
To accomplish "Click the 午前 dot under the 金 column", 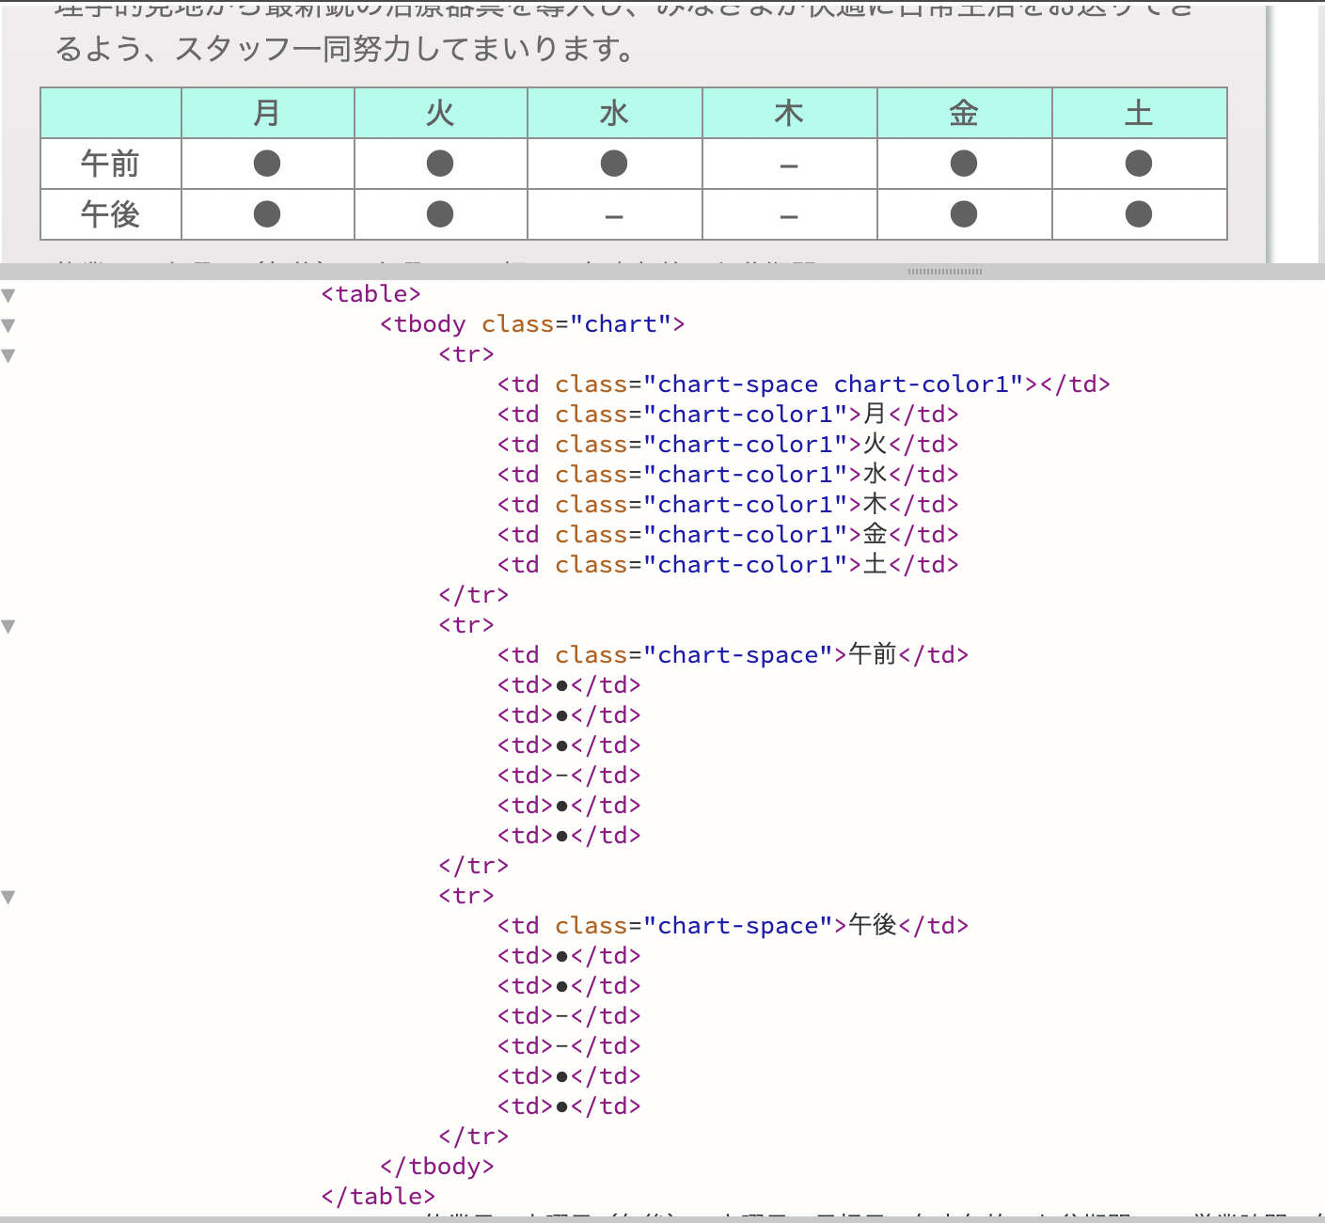I will [x=964, y=164].
